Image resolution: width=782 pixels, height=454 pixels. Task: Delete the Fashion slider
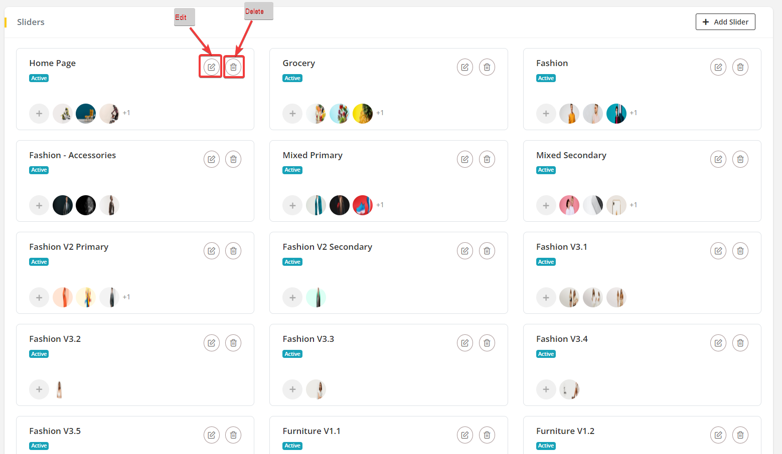[740, 67]
